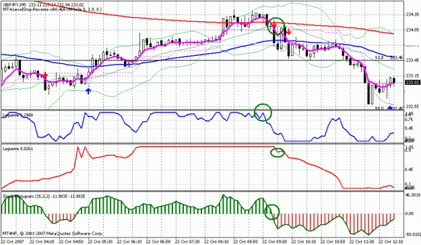The width and height of the screenshot is (421, 245).
Task: Click the 22 Oct 10:50 time label
Action: coord(333,242)
